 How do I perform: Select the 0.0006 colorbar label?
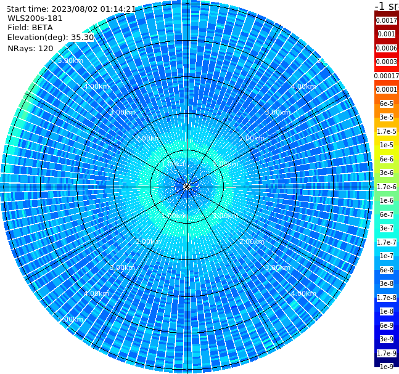click(x=387, y=48)
